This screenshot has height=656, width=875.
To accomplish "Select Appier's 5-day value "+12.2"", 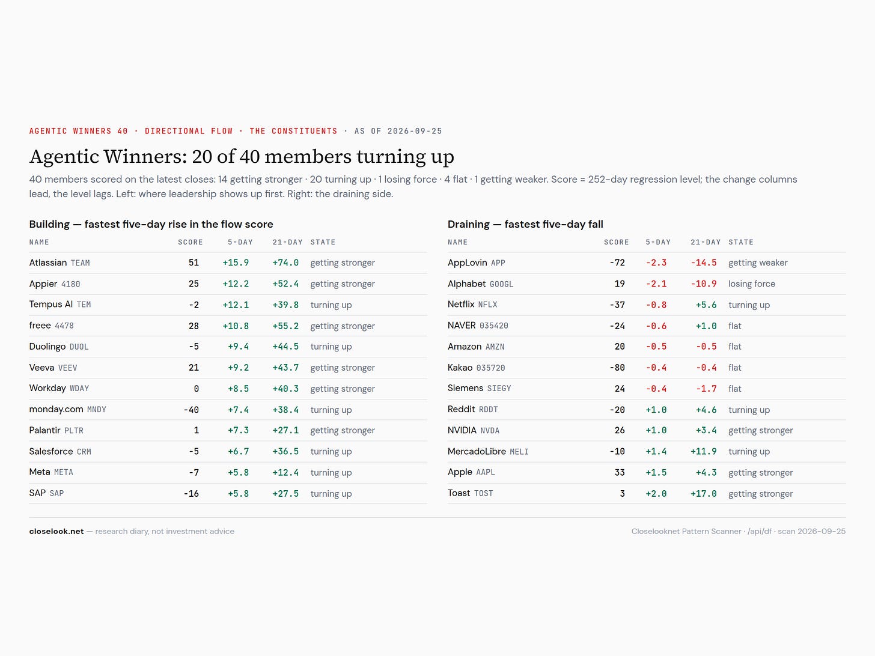I will tap(236, 284).
